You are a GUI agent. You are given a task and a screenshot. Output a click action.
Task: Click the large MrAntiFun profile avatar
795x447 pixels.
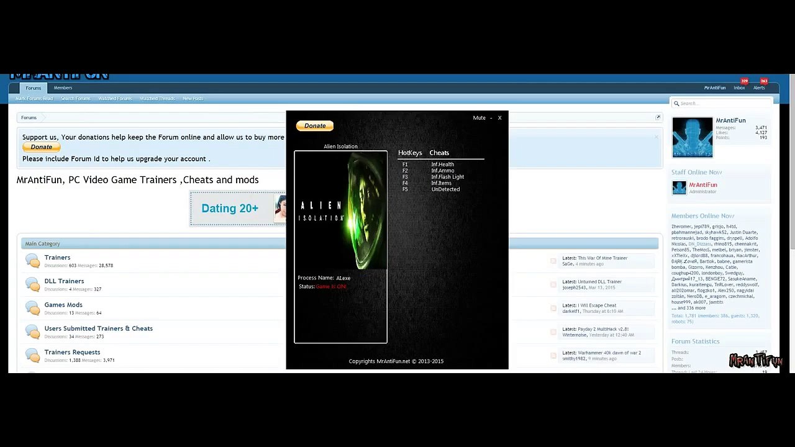click(x=693, y=137)
